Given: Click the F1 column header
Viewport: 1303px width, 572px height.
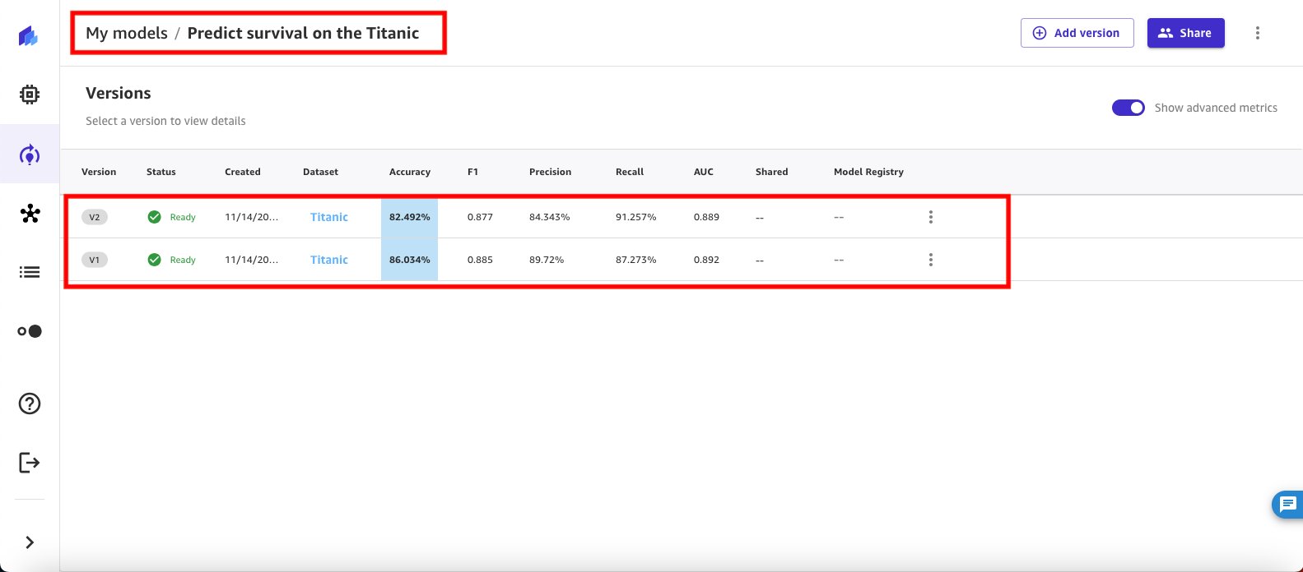Looking at the screenshot, I should [472, 172].
